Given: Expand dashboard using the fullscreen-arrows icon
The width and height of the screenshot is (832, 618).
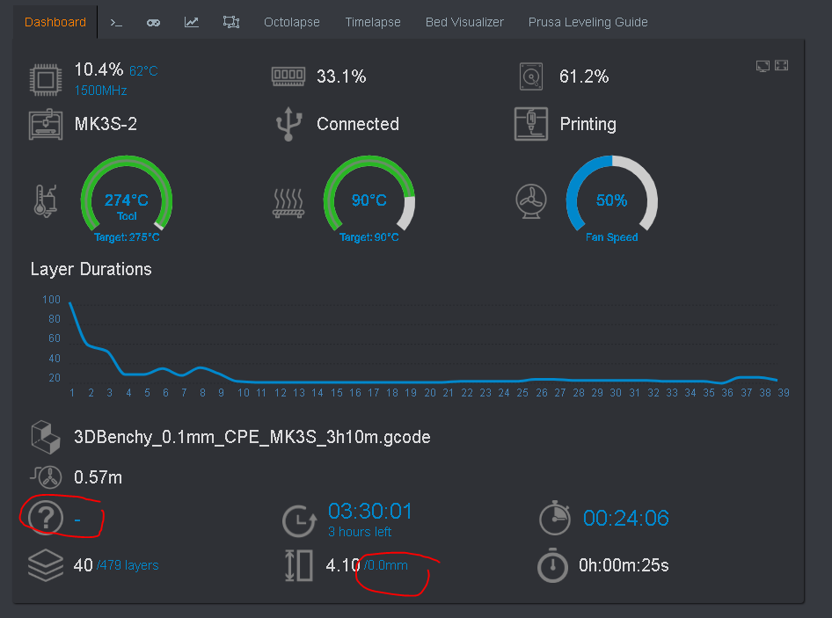Looking at the screenshot, I should (x=781, y=65).
